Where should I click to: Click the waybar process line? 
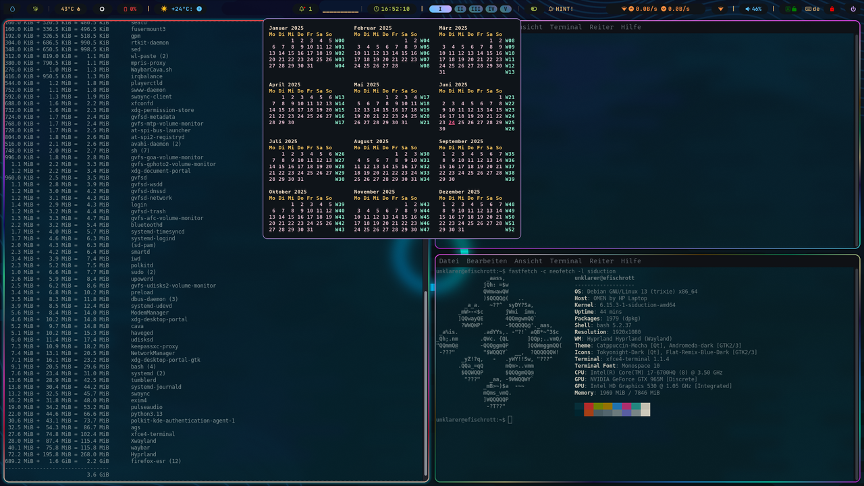pyautogui.click(x=77, y=448)
